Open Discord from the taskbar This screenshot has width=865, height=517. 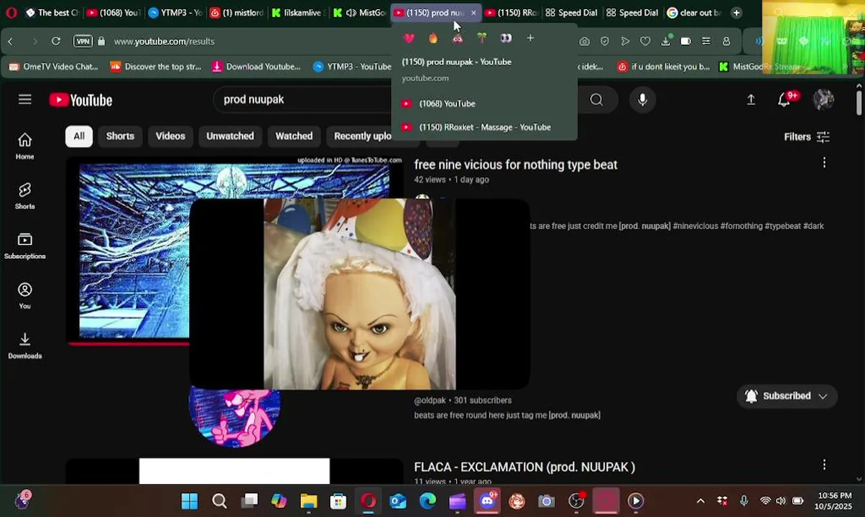pos(487,501)
